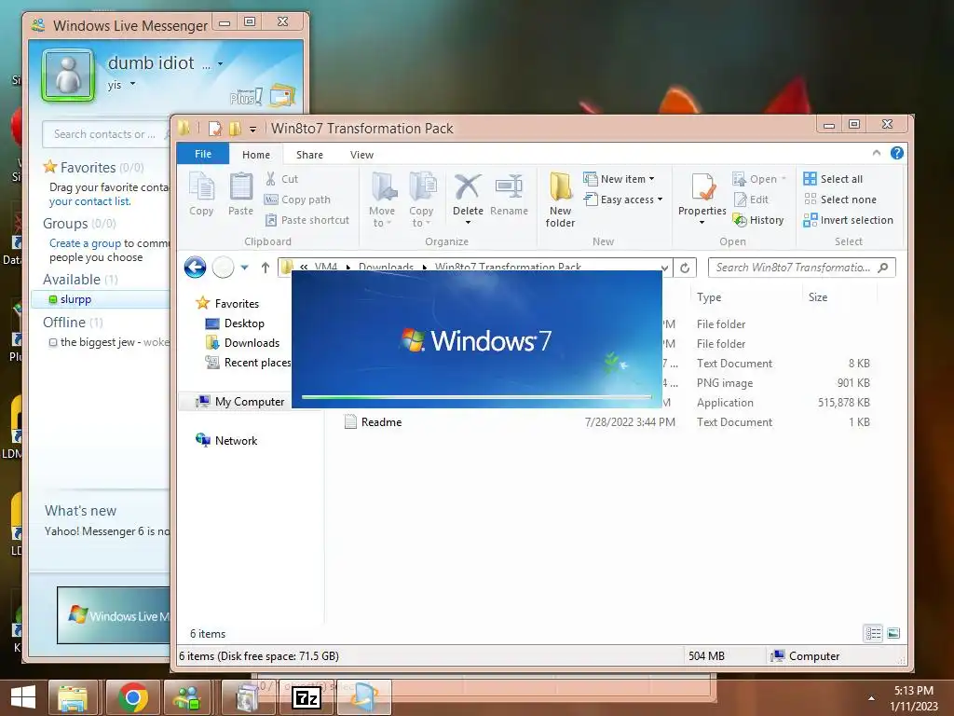Open Messenger status message dropdown
The image size is (954, 716).
[x=132, y=84]
